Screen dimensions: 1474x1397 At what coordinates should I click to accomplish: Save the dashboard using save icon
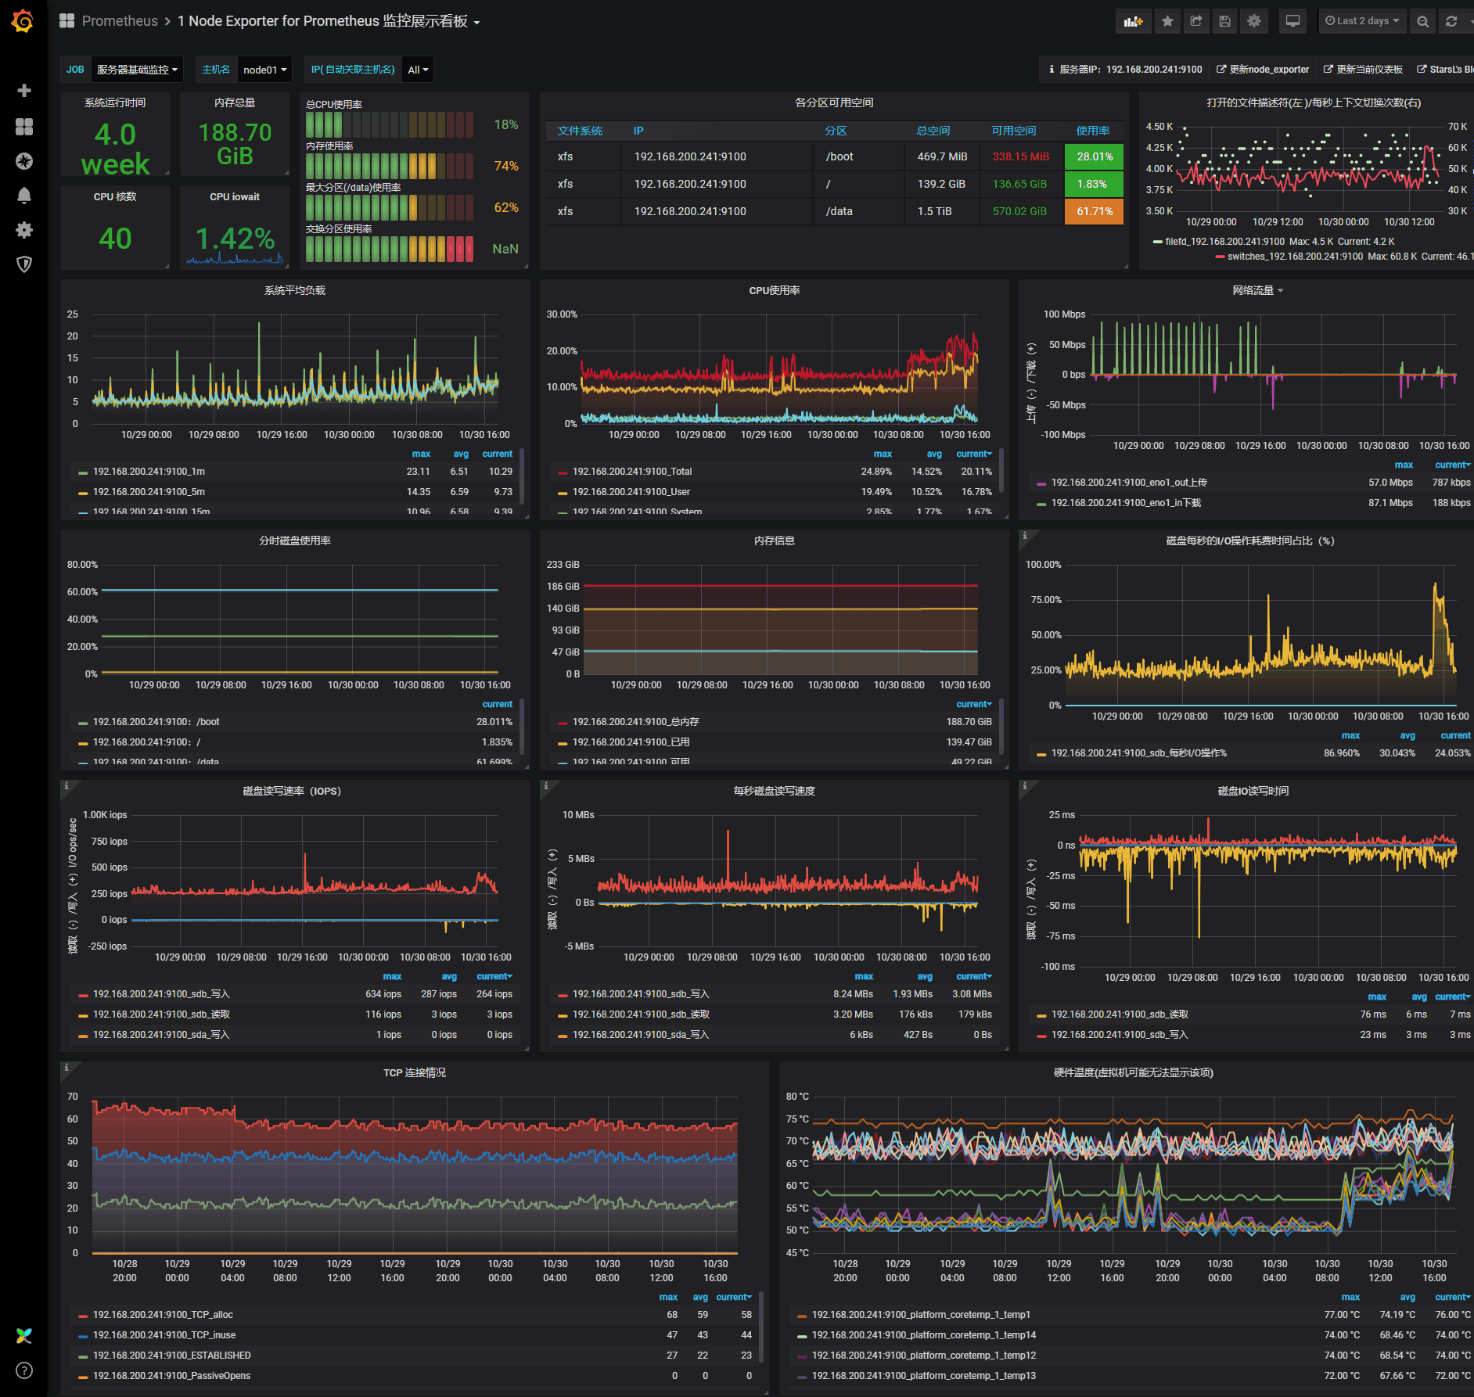(x=1224, y=21)
